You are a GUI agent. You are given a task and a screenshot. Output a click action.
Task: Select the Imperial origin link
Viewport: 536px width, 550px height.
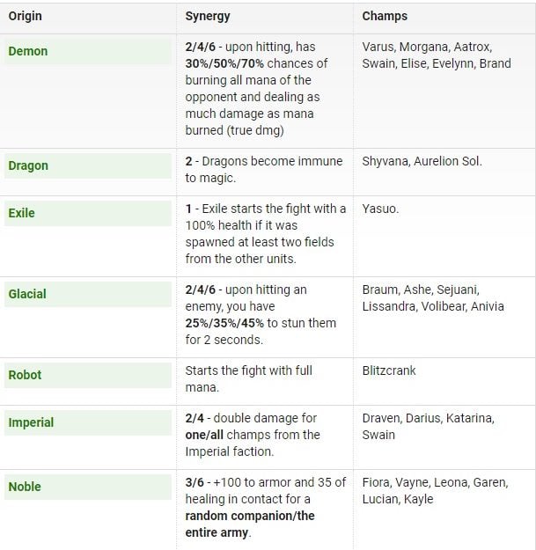31,422
